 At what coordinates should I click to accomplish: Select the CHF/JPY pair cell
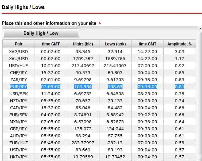pos(18,72)
